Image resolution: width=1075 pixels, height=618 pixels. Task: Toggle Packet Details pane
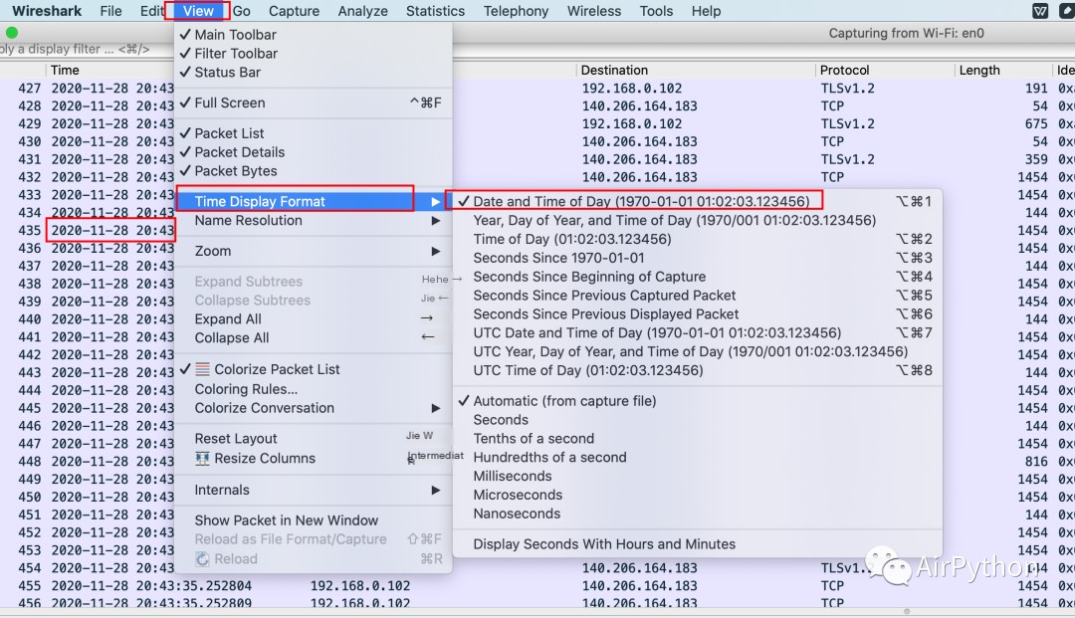pyautogui.click(x=314, y=152)
